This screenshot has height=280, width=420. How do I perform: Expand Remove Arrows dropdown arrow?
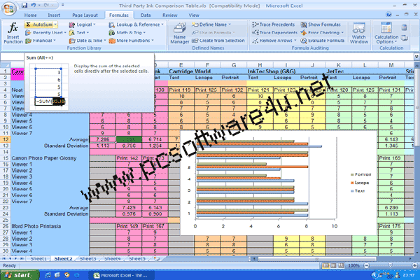tap(295, 41)
